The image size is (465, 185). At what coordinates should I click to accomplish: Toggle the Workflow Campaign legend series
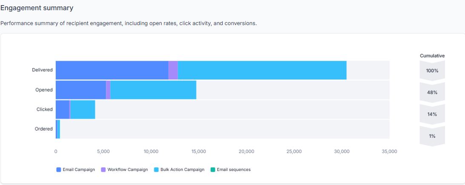click(125, 170)
